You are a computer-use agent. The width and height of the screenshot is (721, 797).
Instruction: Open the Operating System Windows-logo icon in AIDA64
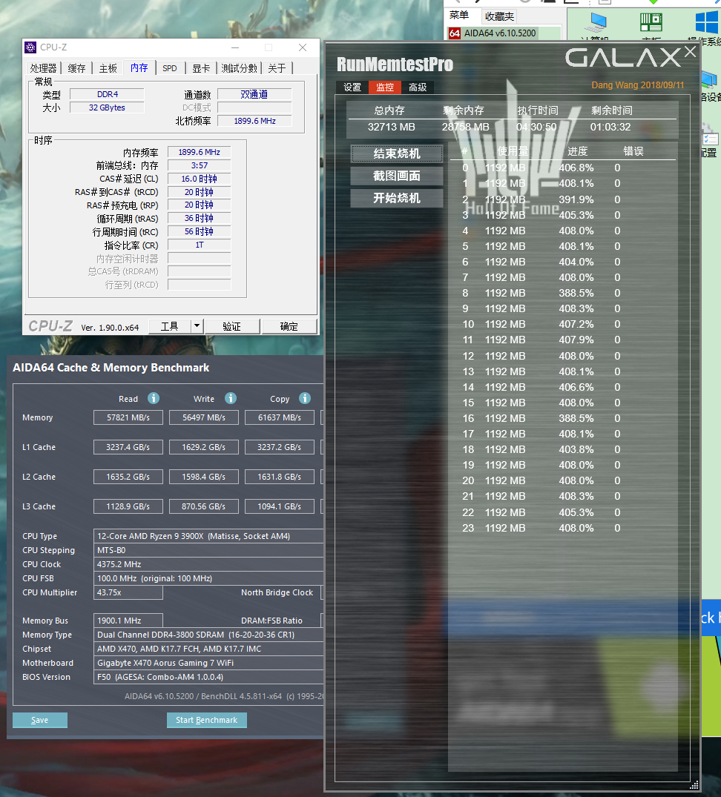tap(707, 22)
